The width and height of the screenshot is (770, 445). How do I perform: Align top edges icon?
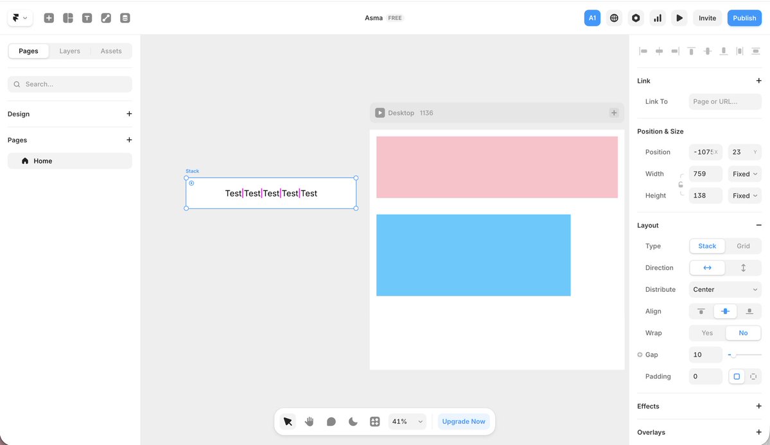pyautogui.click(x=692, y=51)
